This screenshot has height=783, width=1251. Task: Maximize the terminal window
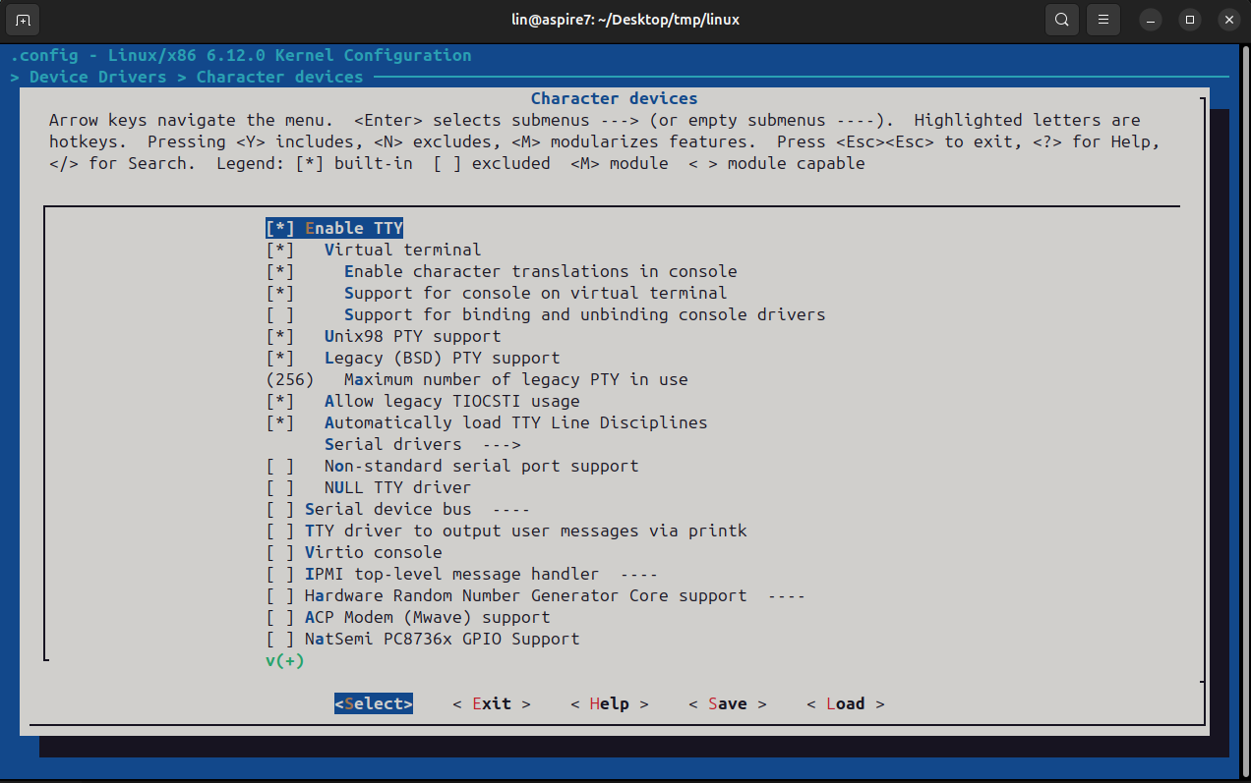click(1190, 20)
